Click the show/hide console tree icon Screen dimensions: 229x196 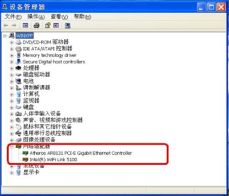tap(25, 26)
